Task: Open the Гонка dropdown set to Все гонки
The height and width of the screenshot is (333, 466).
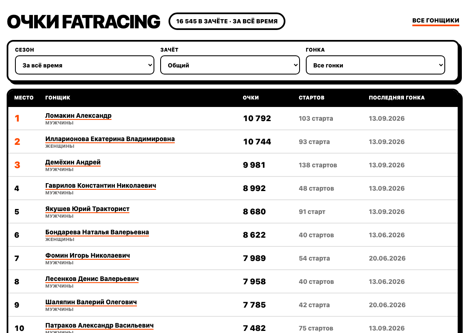Action: 375,65
